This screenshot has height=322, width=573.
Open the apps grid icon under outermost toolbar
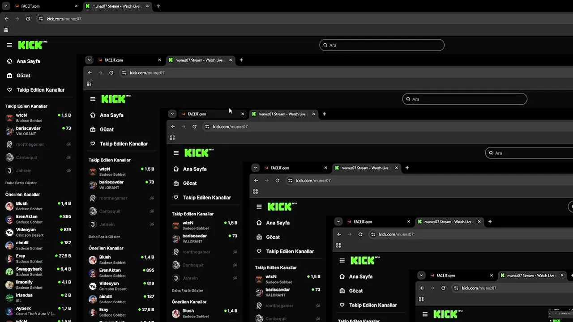(x=6, y=30)
